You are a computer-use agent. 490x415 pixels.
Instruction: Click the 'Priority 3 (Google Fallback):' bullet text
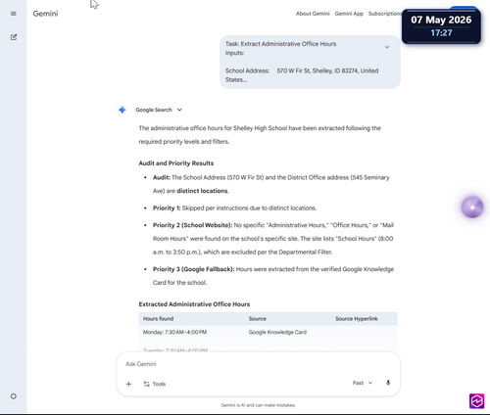pos(193,269)
